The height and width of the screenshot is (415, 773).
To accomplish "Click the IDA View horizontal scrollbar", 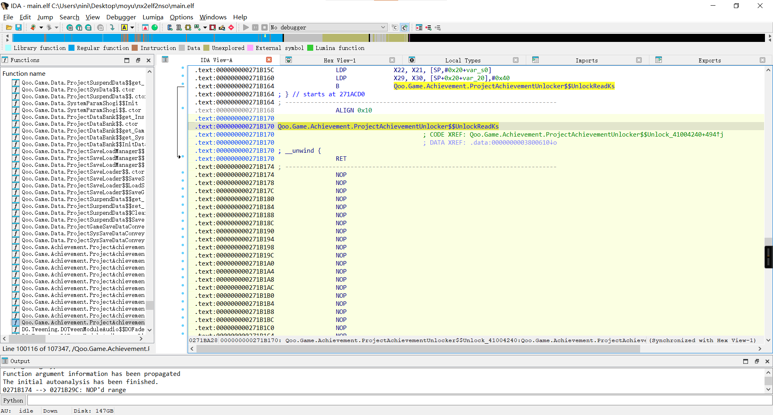I will pyautogui.click(x=418, y=349).
